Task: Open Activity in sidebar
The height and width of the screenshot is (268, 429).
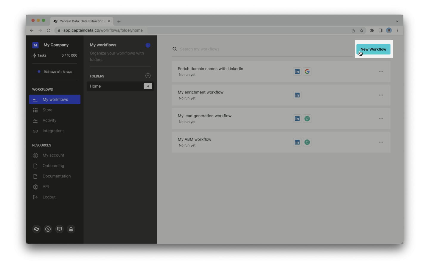Action: coord(55,120)
